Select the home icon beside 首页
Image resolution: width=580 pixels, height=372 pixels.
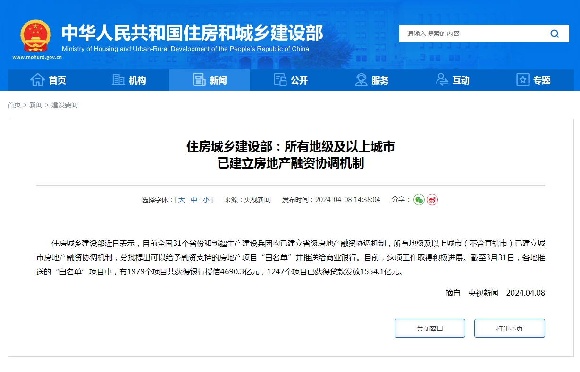[37, 80]
